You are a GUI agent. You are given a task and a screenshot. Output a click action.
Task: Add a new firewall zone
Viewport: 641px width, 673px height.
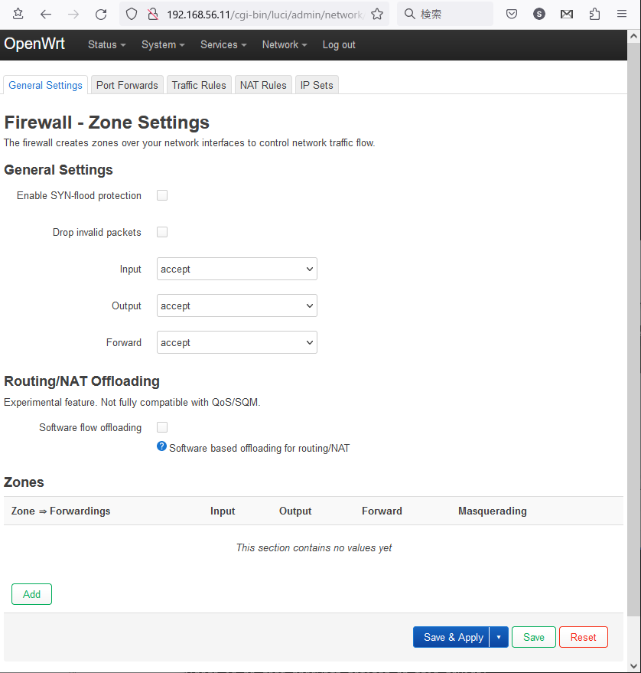point(31,593)
